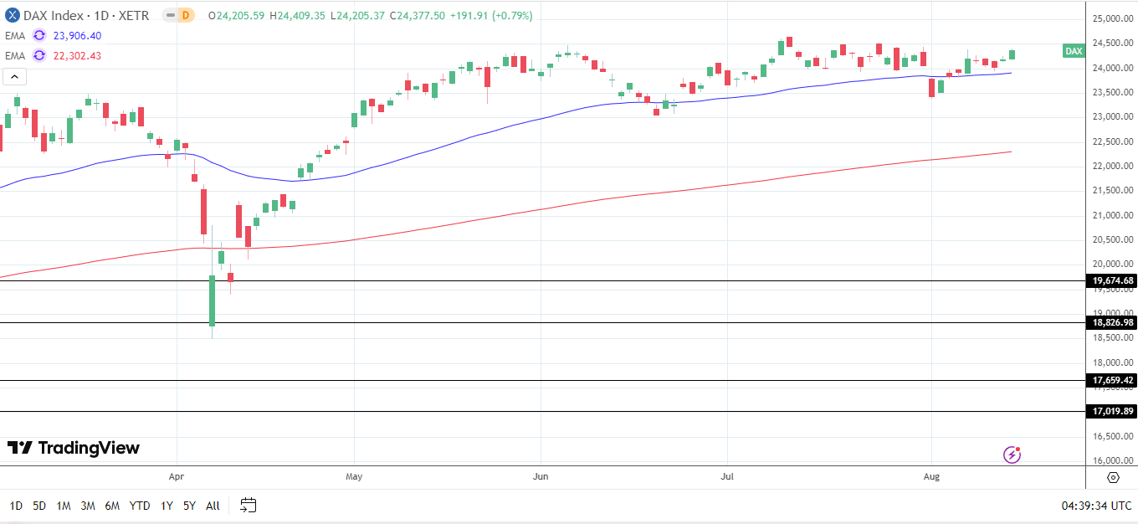This screenshot has height=524, width=1138.
Task: Set time range to 5Y
Action: 190,506
